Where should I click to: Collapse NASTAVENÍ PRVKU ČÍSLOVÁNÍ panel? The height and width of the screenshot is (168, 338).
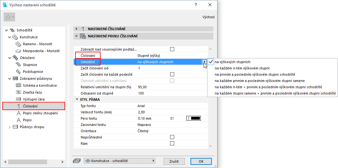[x=77, y=36]
